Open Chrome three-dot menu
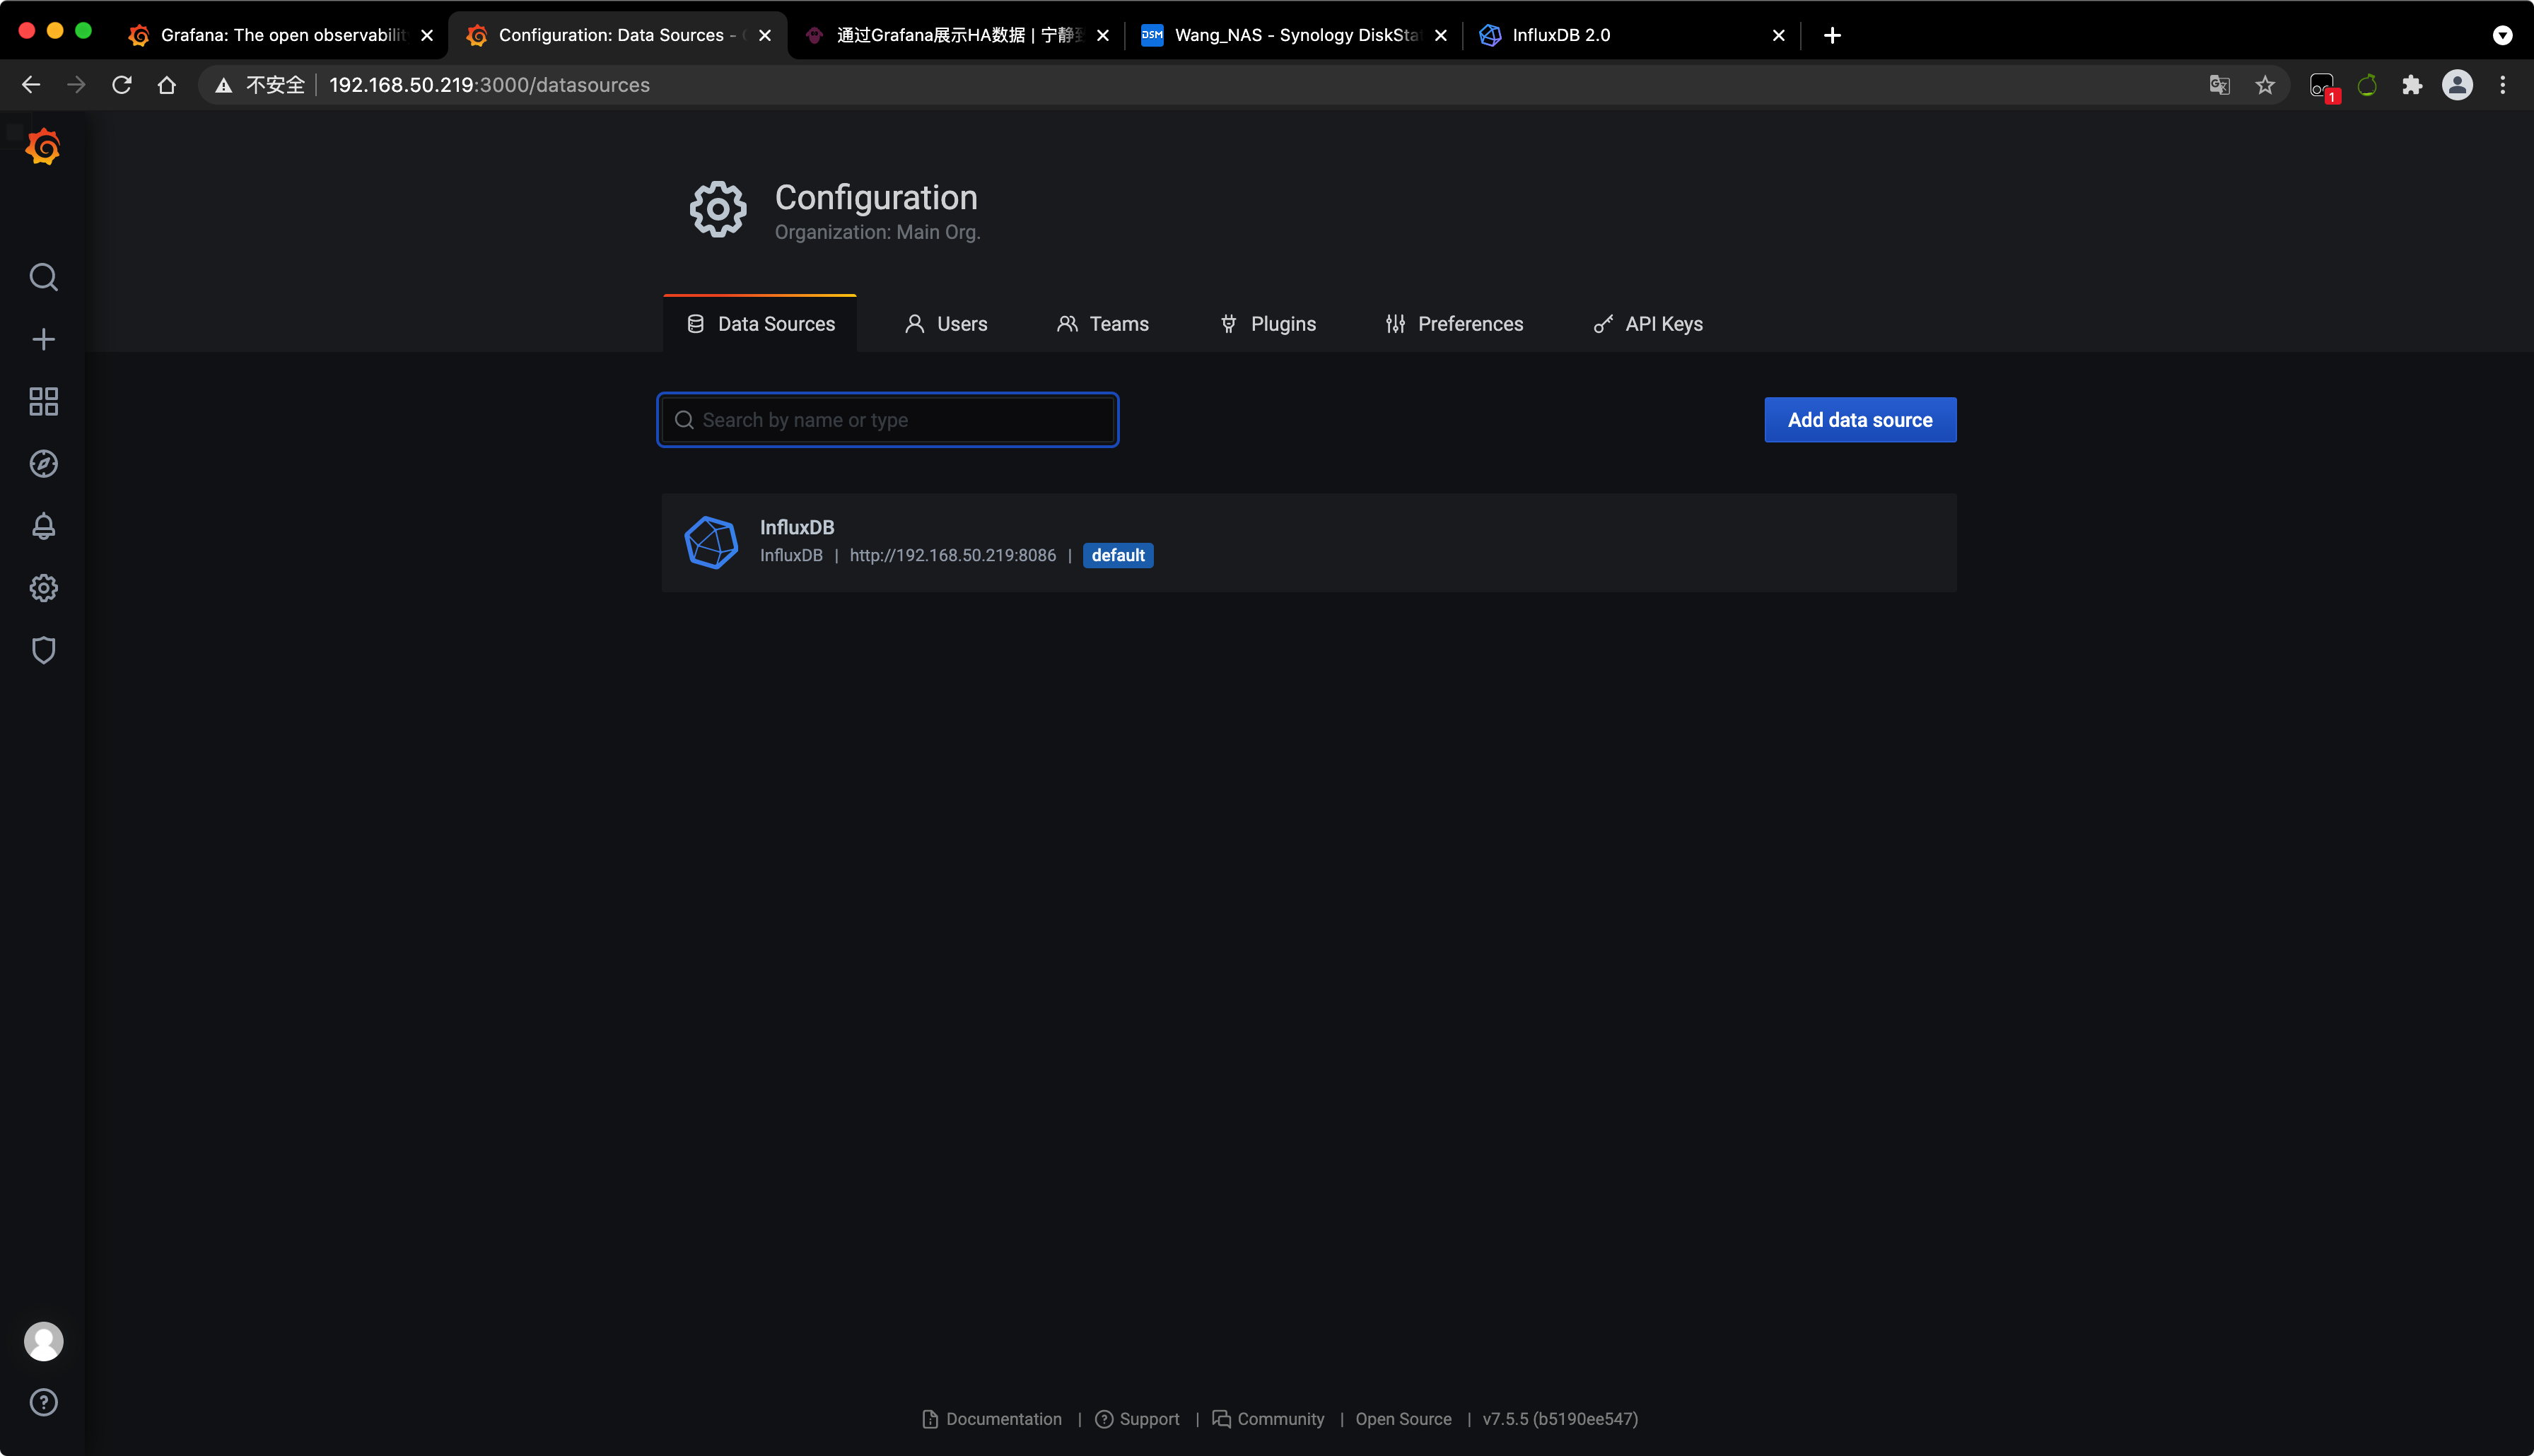 [x=2503, y=85]
